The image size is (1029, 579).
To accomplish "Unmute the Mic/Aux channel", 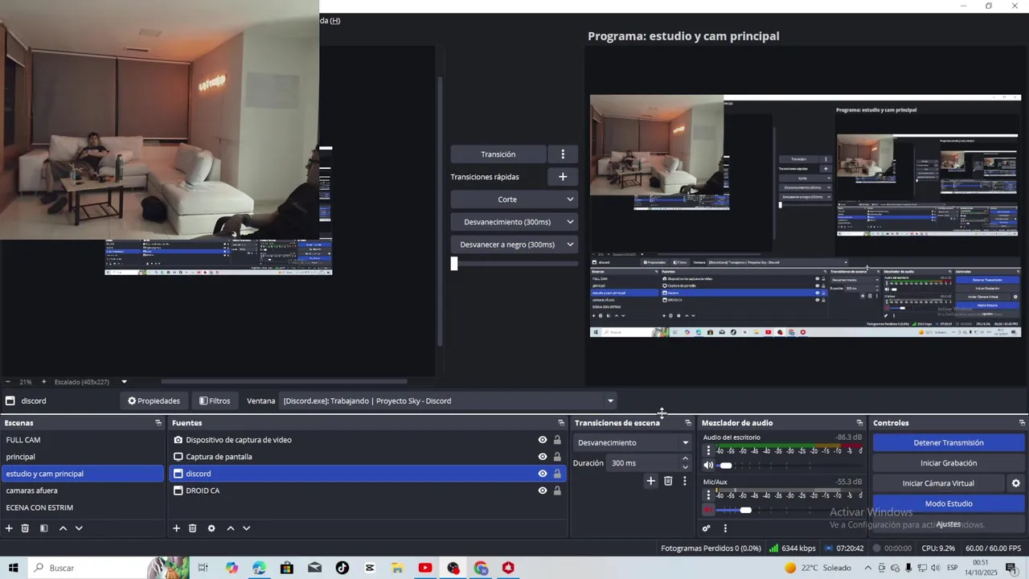I will tap(708, 510).
